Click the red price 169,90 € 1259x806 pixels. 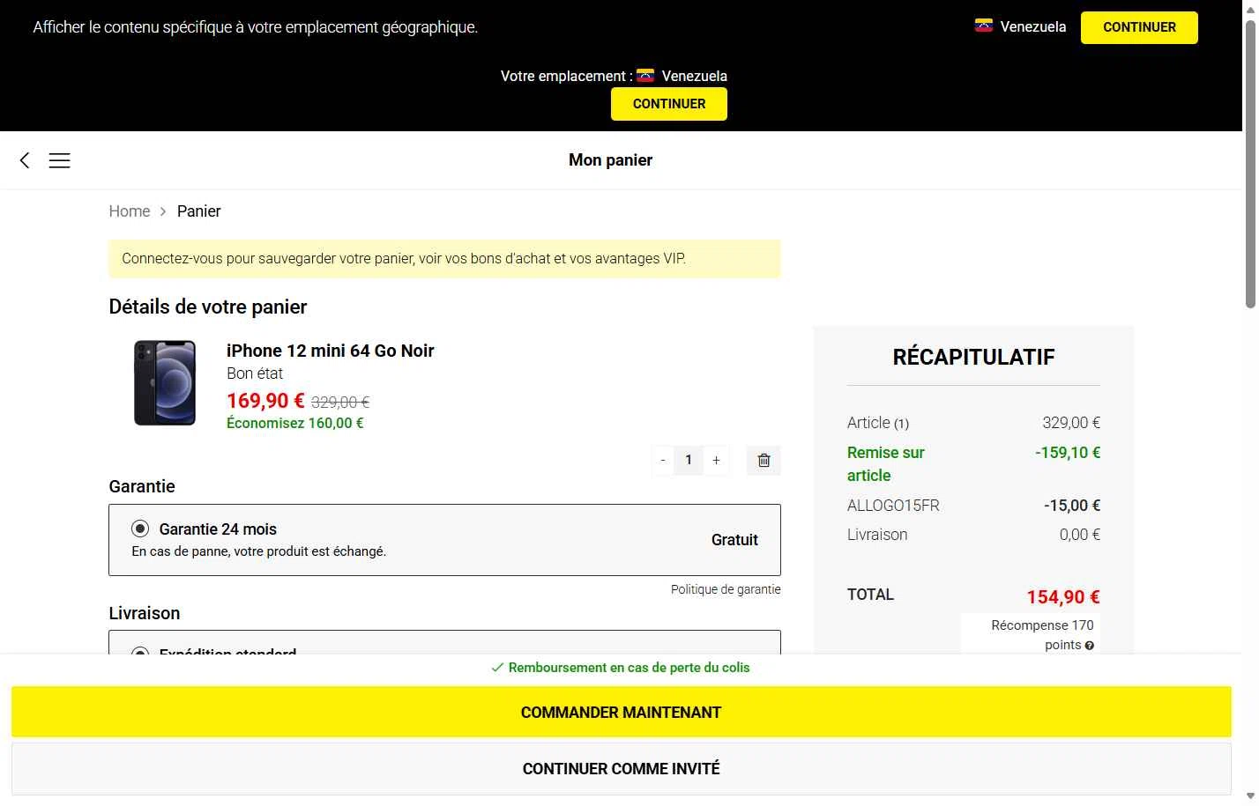(265, 401)
